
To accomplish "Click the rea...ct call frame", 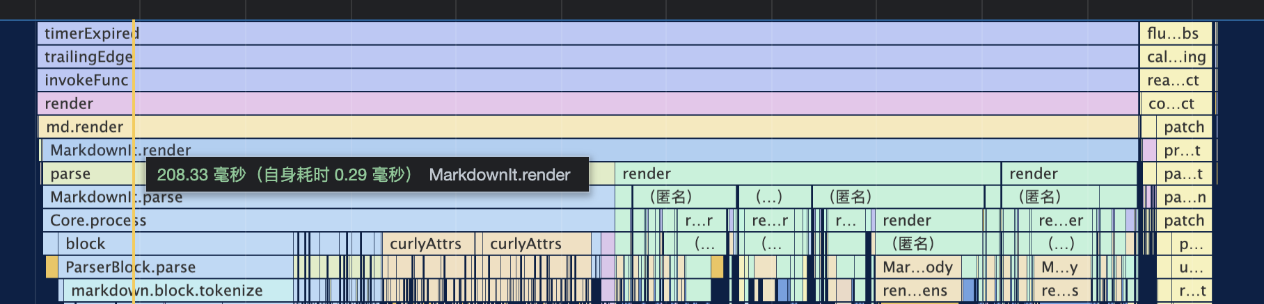I will (x=1174, y=81).
